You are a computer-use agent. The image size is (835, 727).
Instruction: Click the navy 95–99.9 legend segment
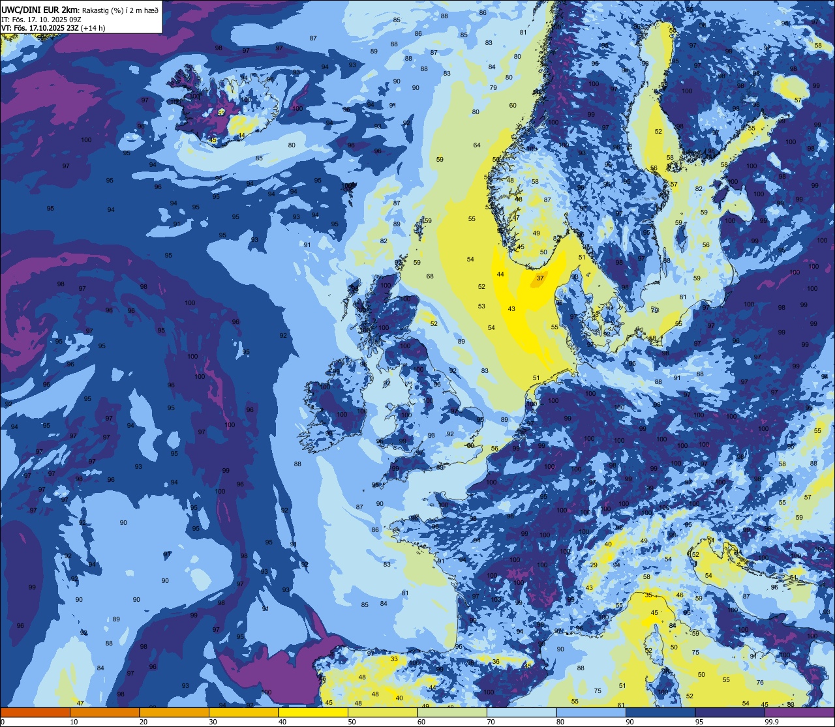[x=730, y=712]
